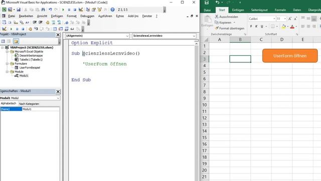Open Properties Window from toolbar icon
The image size is (321, 181).
point(94,10)
